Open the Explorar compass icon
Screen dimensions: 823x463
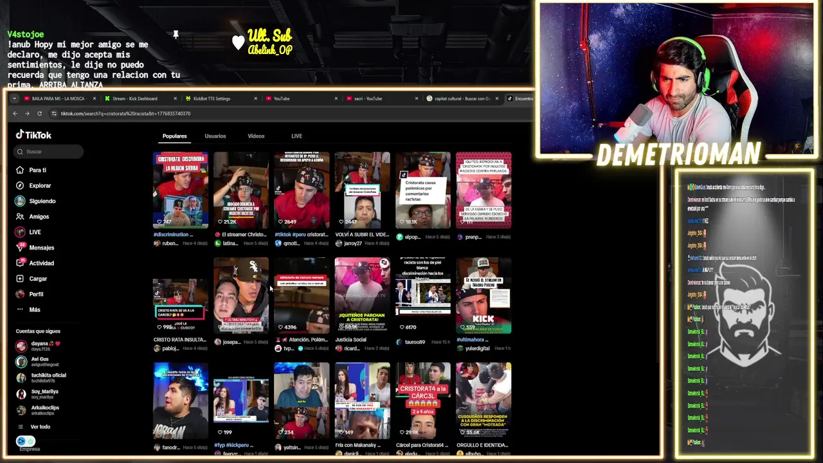[20, 185]
